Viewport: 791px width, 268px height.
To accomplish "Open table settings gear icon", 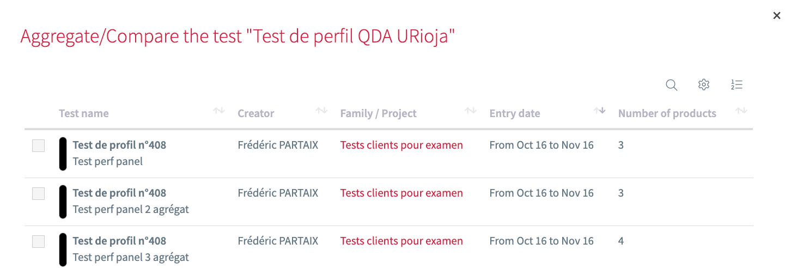I will pos(704,85).
